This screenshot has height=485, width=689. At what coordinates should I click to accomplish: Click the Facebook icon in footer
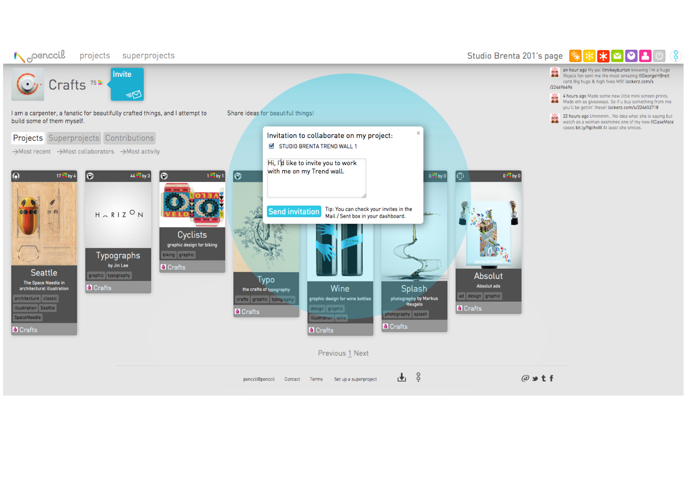(x=551, y=379)
